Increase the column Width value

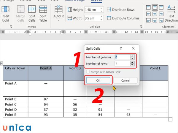tap(101, 17)
